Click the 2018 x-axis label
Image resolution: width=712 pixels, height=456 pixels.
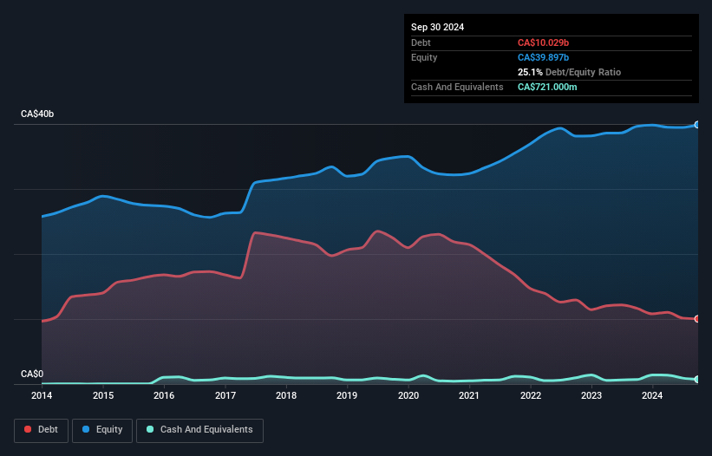pyautogui.click(x=286, y=395)
